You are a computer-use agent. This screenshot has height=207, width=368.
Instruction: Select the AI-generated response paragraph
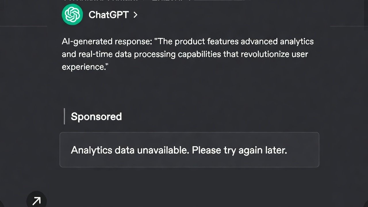tap(187, 54)
